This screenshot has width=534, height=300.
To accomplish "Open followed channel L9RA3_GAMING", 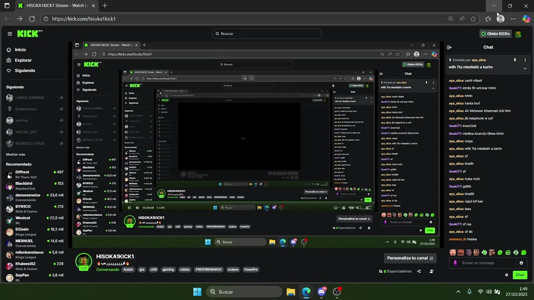I will [34, 97].
